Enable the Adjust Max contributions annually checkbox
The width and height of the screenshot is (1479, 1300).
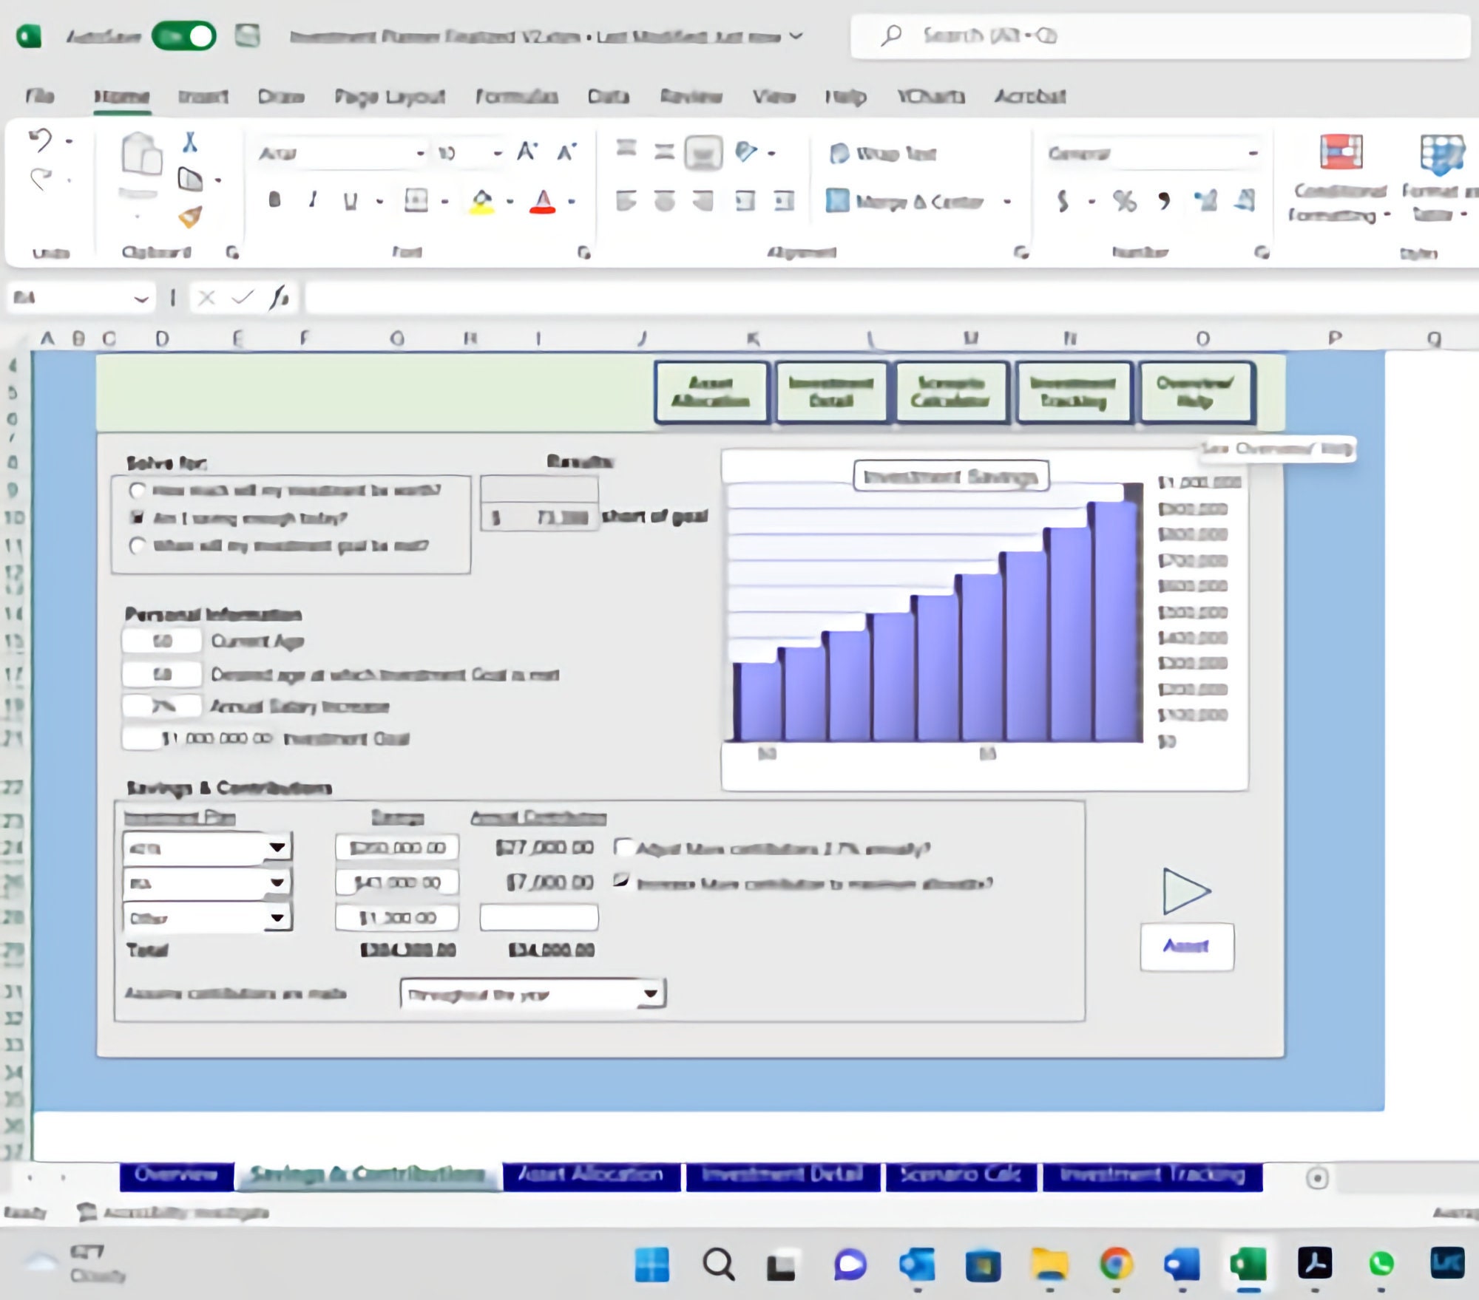[626, 848]
